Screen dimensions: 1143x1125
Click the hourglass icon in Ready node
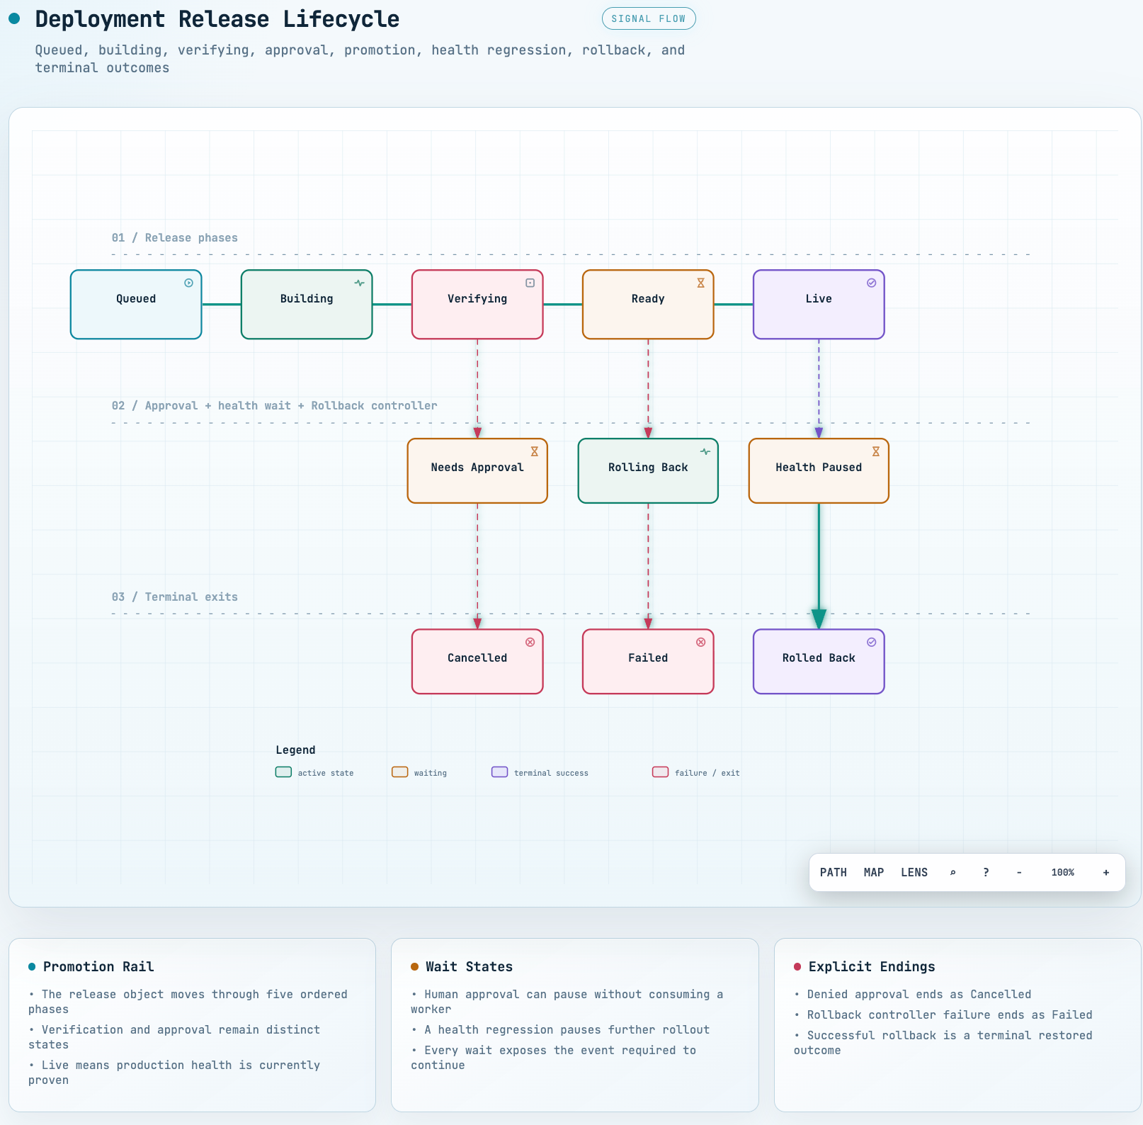click(701, 283)
